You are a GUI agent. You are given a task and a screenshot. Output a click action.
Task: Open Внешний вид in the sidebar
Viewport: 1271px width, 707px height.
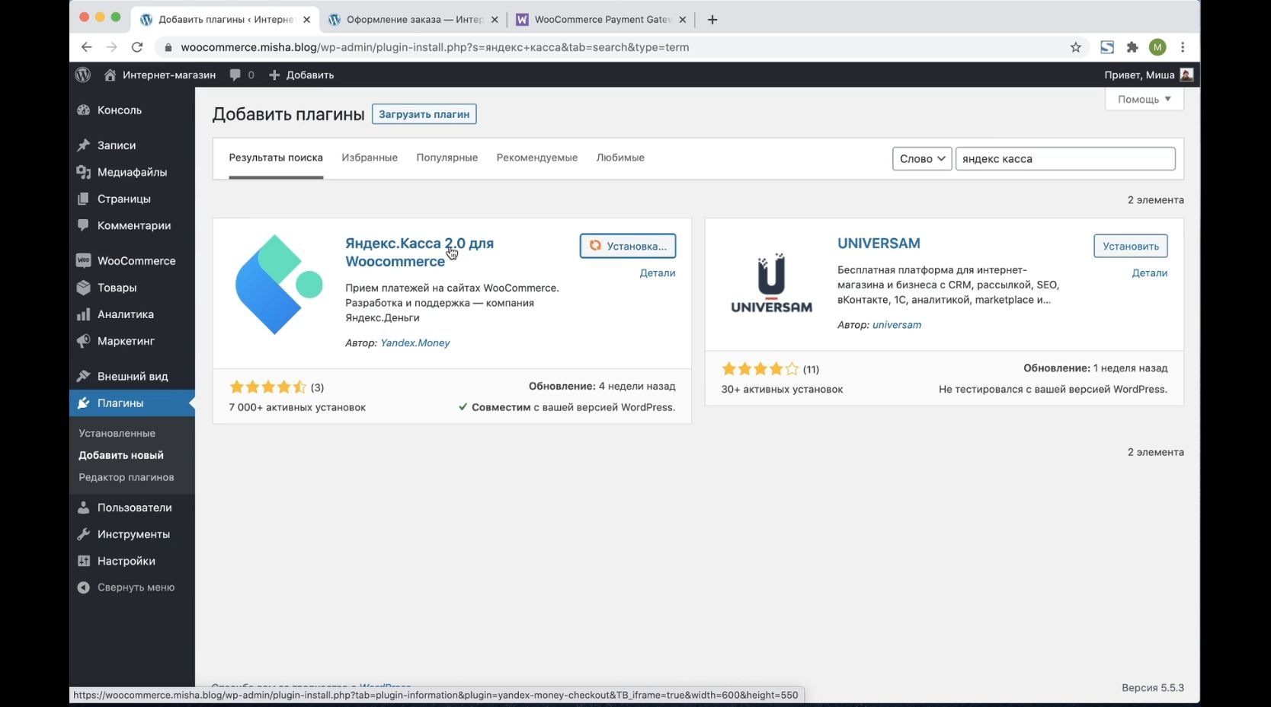(x=132, y=376)
